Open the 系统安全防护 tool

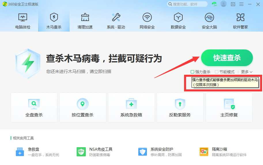[x=160, y=152]
